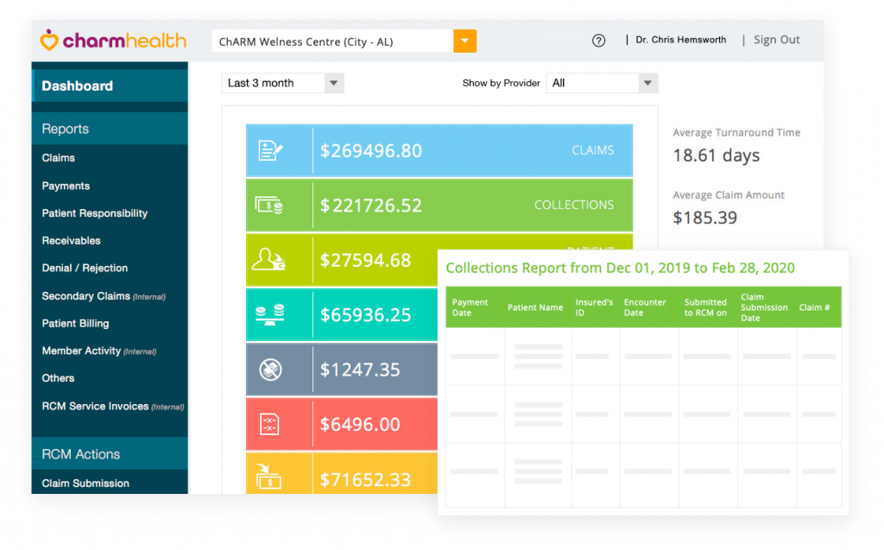Image resolution: width=884 pixels, height=550 pixels.
Task: Click the Claims document-and-pen icon
Action: tap(270, 150)
